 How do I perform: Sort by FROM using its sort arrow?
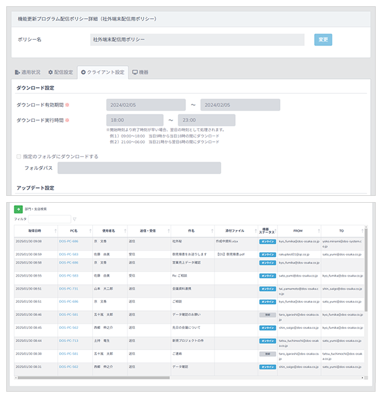(x=319, y=231)
